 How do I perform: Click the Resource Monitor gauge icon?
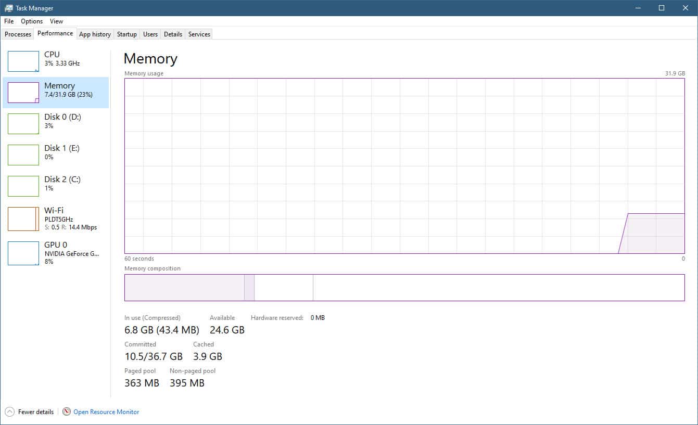pos(67,411)
